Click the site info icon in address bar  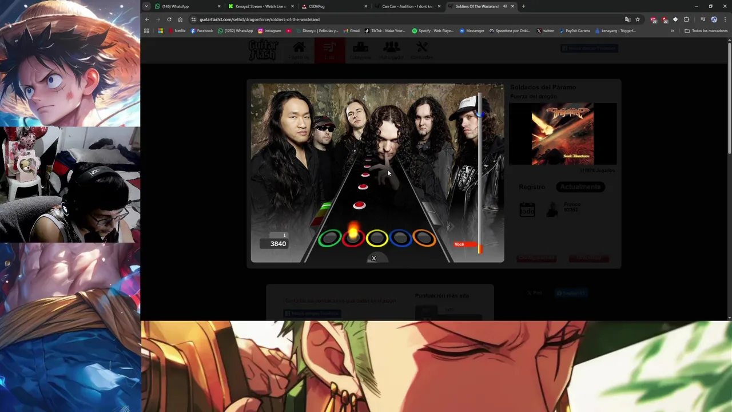click(x=194, y=19)
